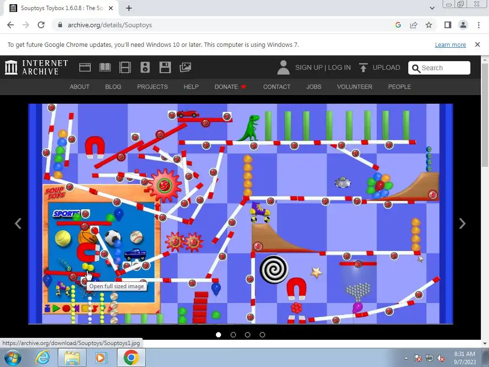Viewport: 489px width, 367px height.
Task: Click the address bar URL
Action: [110, 25]
